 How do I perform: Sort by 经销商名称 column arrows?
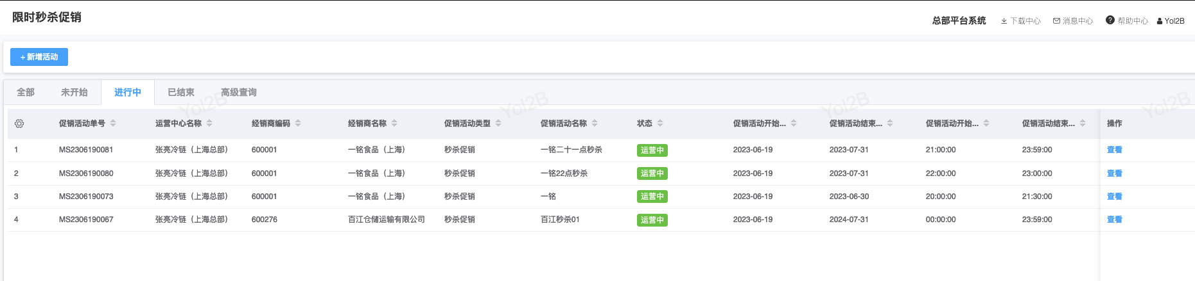(x=394, y=123)
